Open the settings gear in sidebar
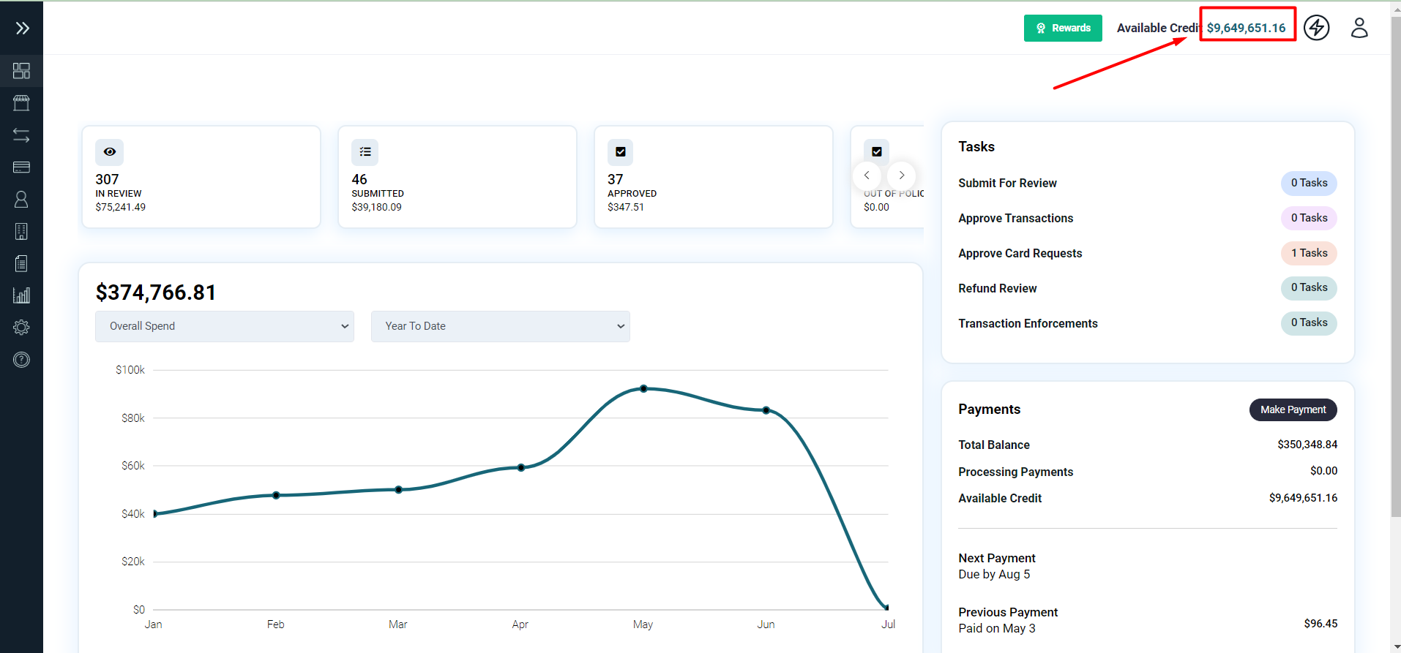This screenshot has width=1401, height=653. (x=21, y=328)
